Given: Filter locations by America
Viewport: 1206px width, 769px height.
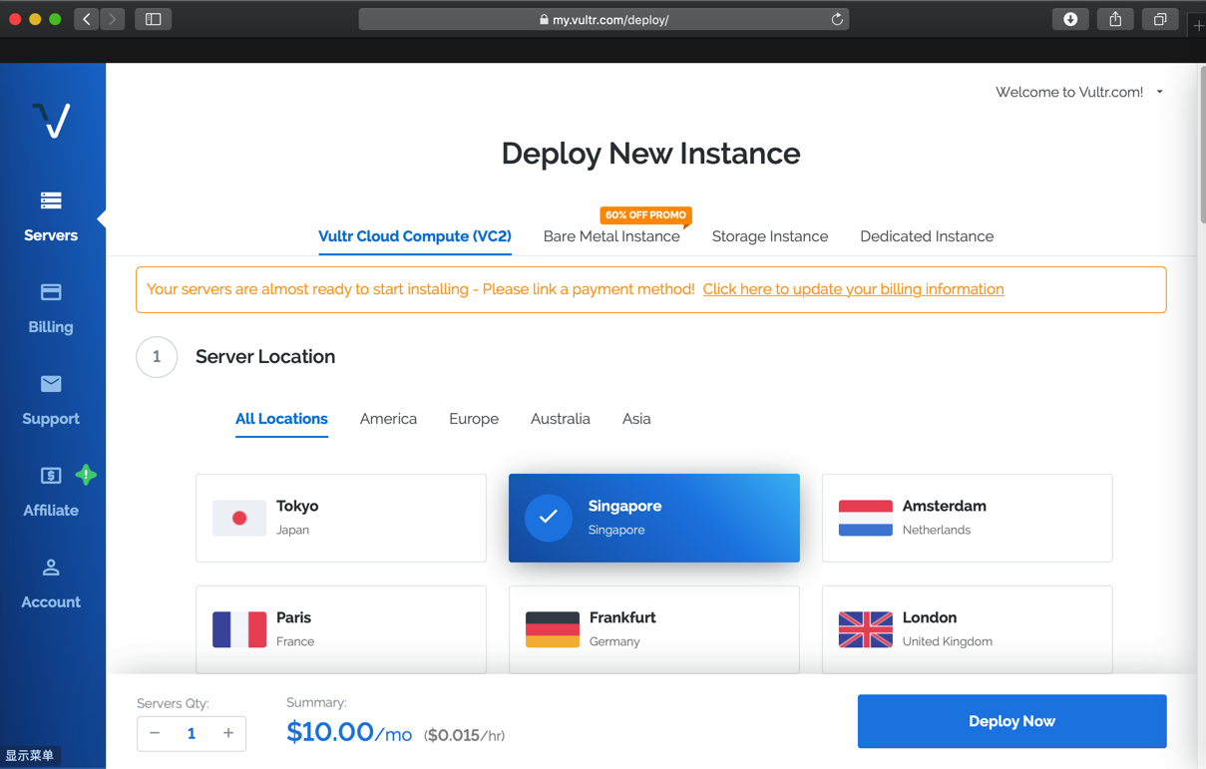Looking at the screenshot, I should (x=388, y=419).
